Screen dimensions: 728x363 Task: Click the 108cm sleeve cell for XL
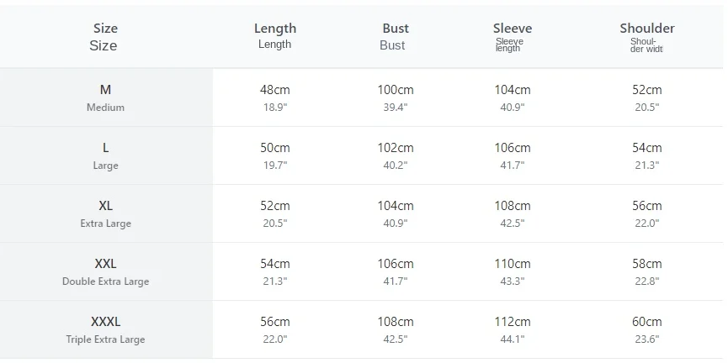click(512, 213)
